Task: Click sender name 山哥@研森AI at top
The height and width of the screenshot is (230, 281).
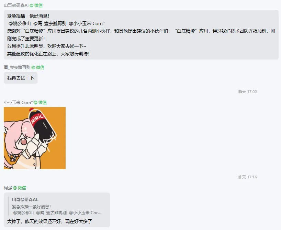Action: pyautogui.click(x=16, y=6)
